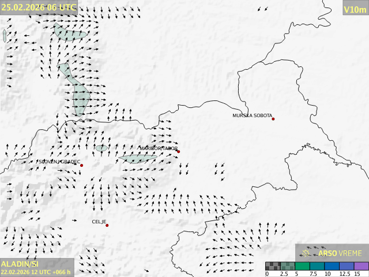369x277 pixels.
Task: Click the CELJE city label
Action: point(99,222)
